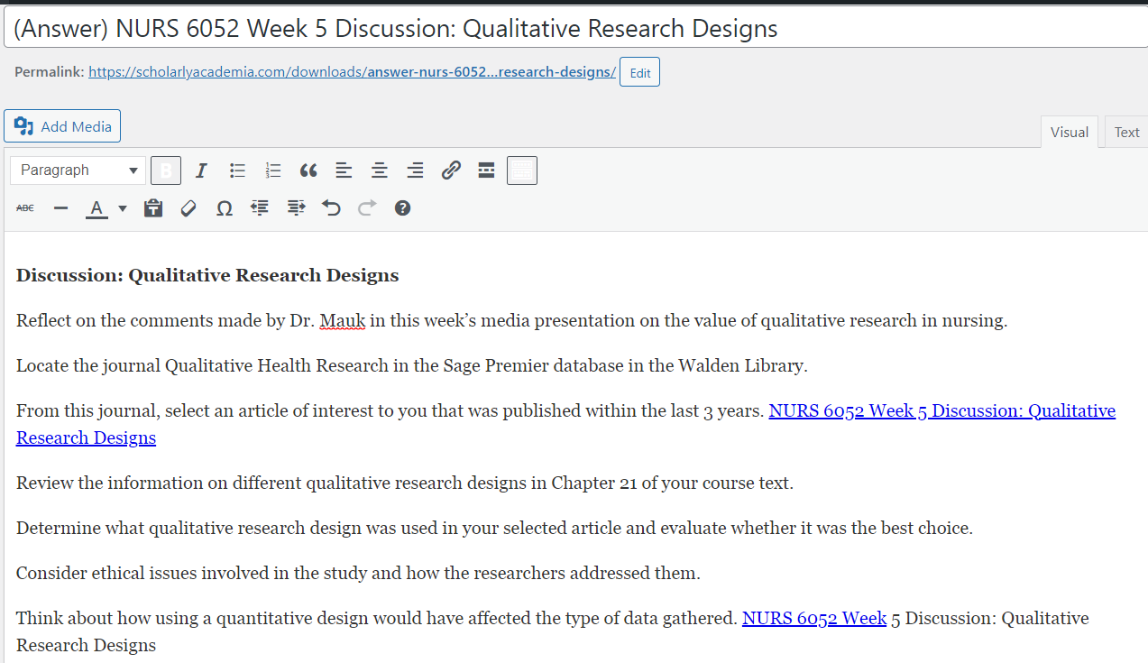Viewport: 1148px width, 663px height.
Task: Insert a bulleted list
Action: point(237,170)
